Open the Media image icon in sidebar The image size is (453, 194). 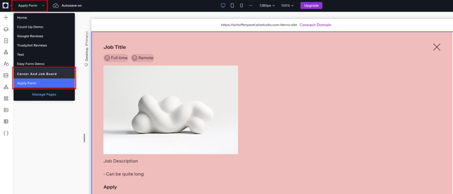6,75
